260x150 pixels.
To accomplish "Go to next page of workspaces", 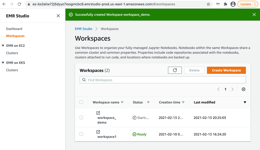I will click(233, 89).
